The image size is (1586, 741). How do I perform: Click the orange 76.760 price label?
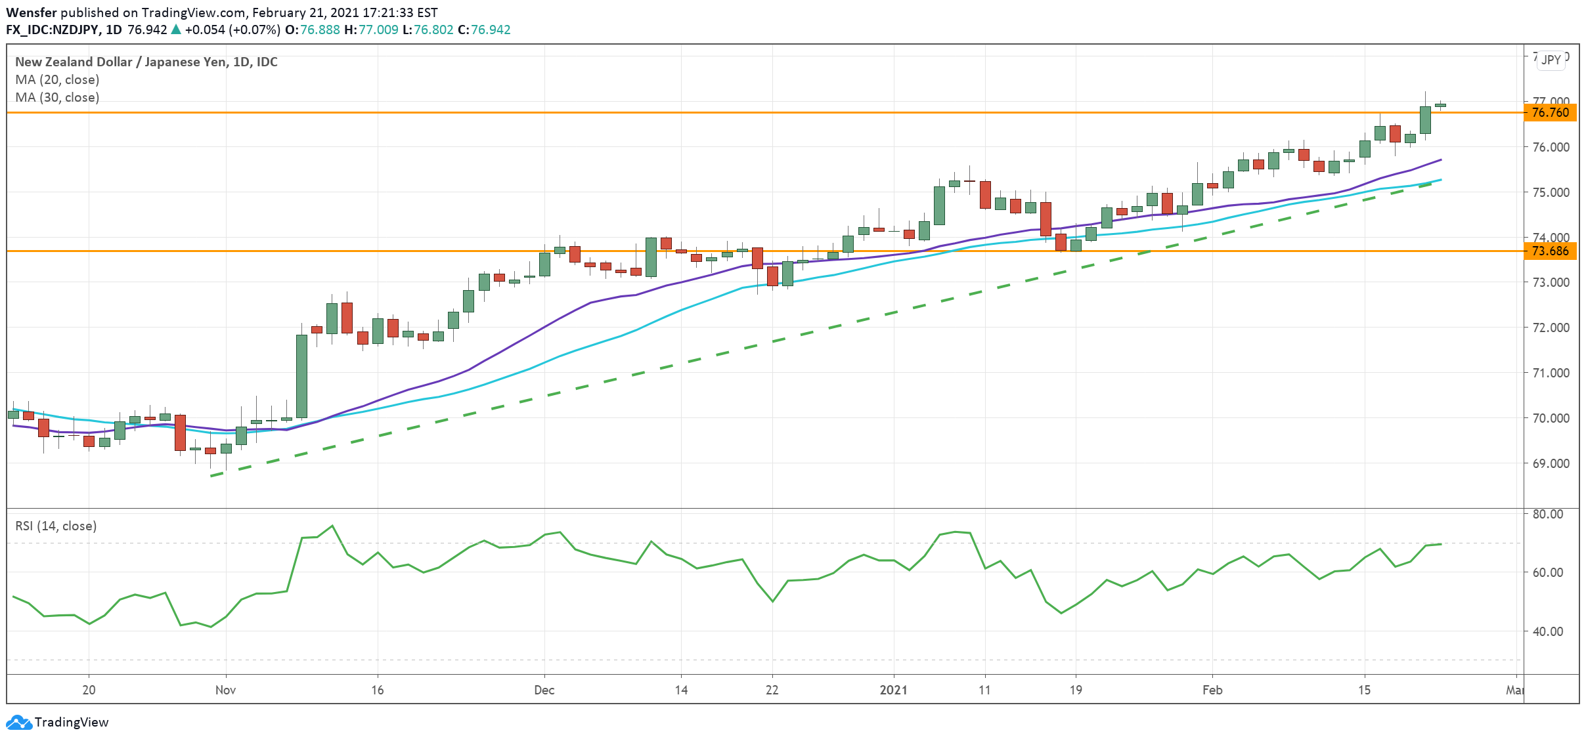1549,113
